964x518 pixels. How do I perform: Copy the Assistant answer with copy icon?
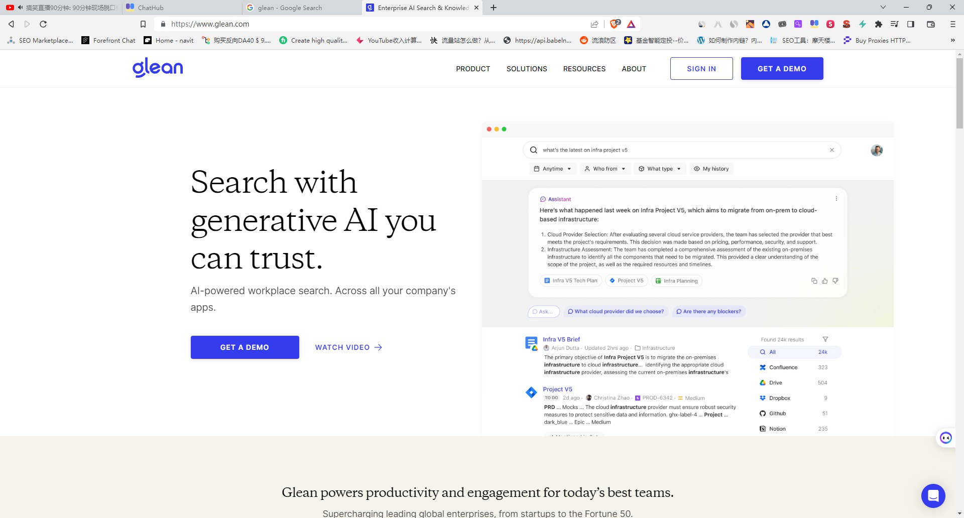click(814, 281)
